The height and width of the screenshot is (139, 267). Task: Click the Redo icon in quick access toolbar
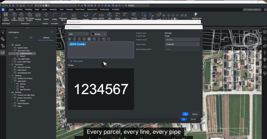[31, 6]
